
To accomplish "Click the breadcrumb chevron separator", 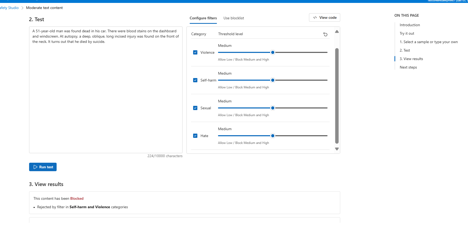I will (x=22, y=8).
